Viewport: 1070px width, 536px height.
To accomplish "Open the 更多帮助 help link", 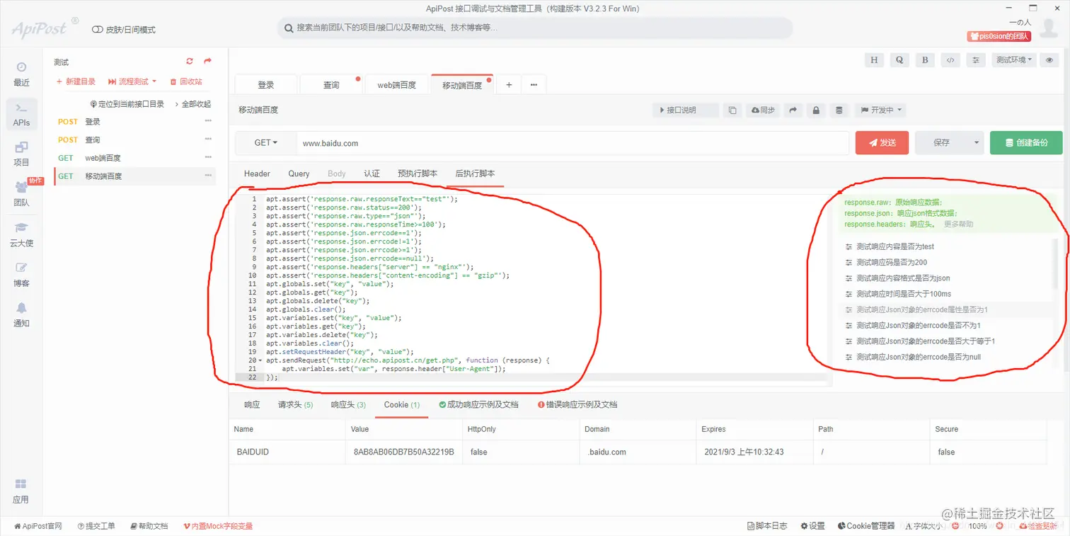I will point(958,224).
